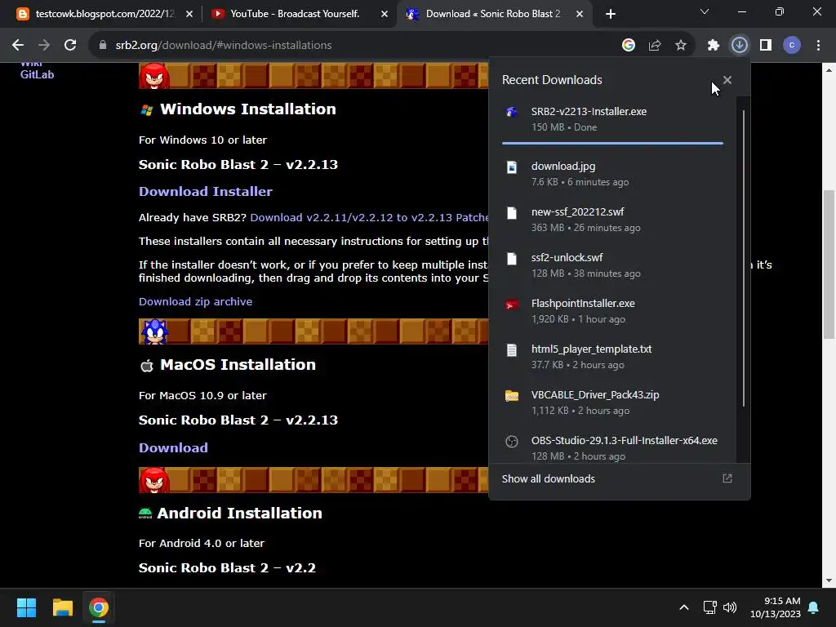Screen dimensions: 836x627
Task: Click the VBCABLE zip folder icon
Action: point(512,396)
